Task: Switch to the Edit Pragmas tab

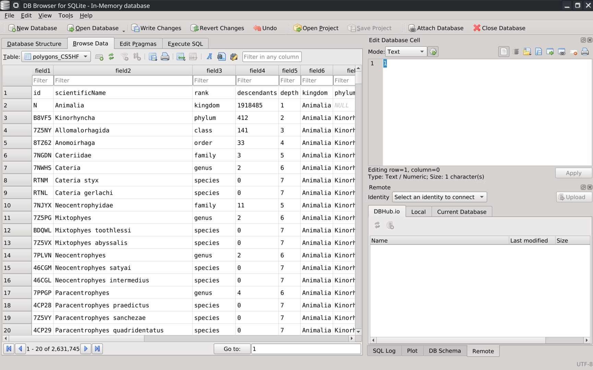Action: coord(138,44)
